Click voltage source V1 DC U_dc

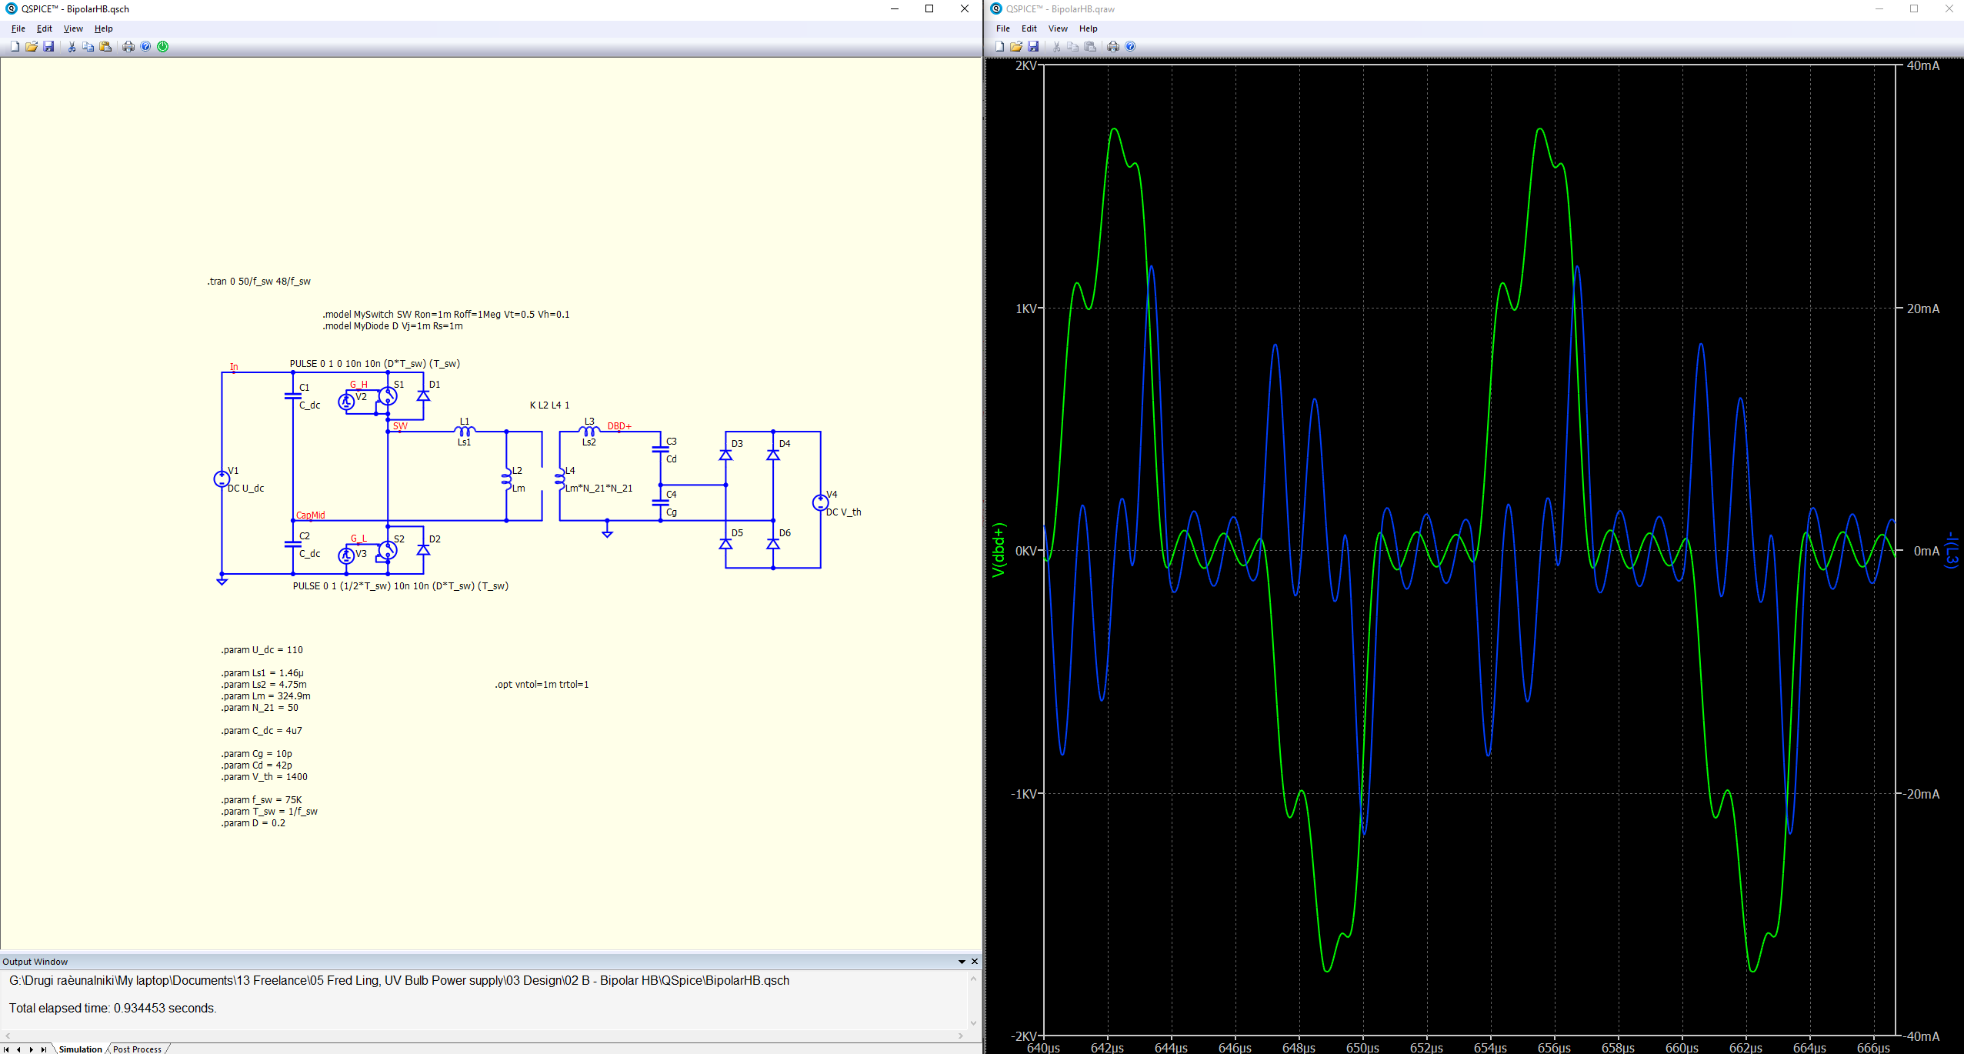pyautogui.click(x=222, y=479)
